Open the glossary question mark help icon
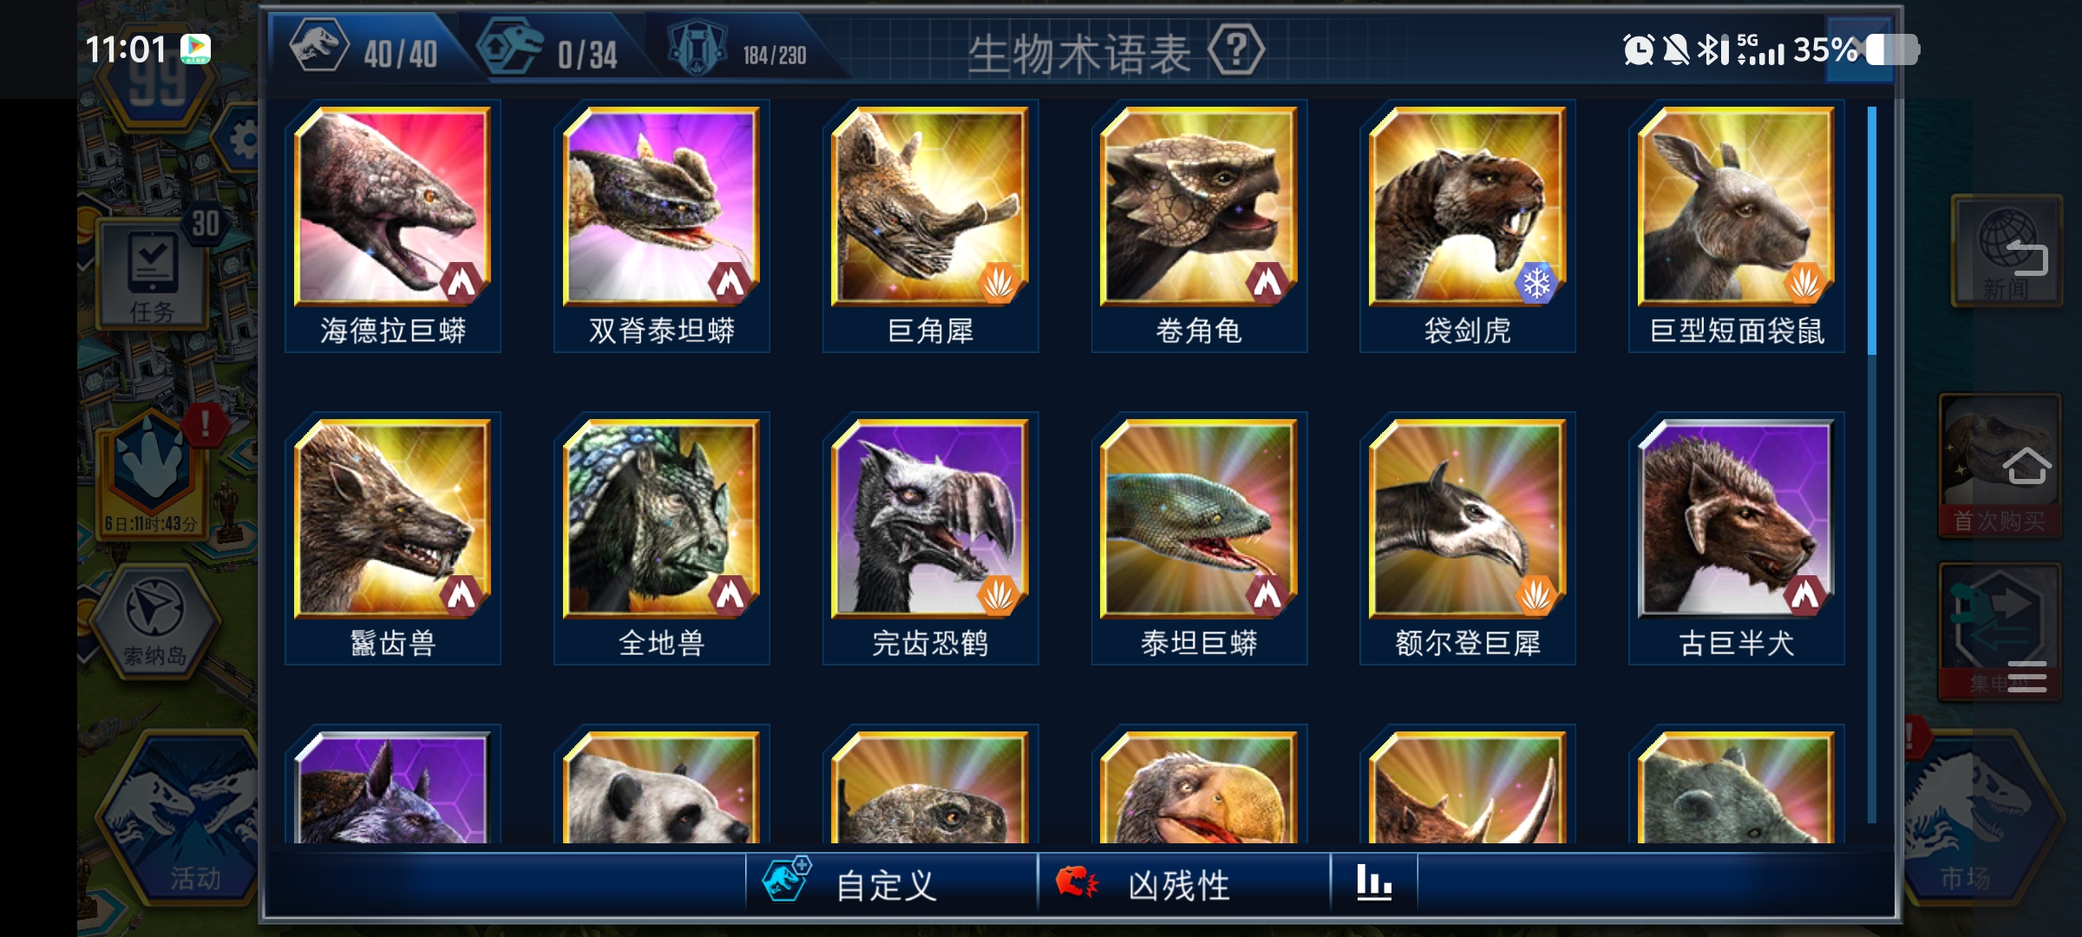2082x937 pixels. tap(1236, 51)
